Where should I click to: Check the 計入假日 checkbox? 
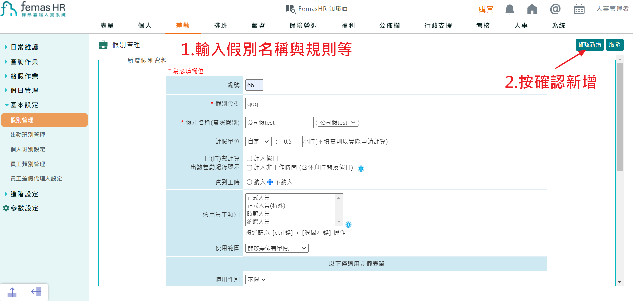pyautogui.click(x=249, y=158)
